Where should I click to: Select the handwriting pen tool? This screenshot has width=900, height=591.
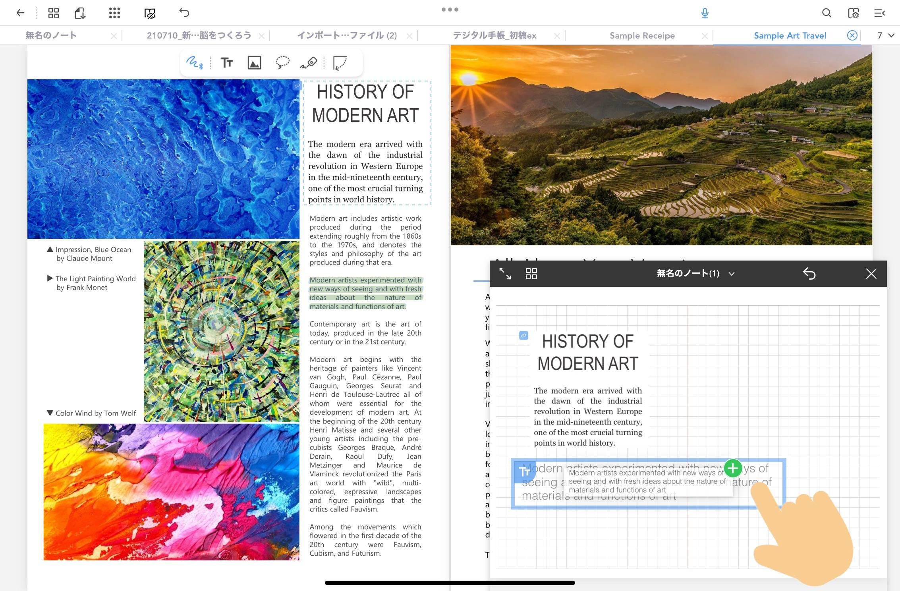[194, 63]
